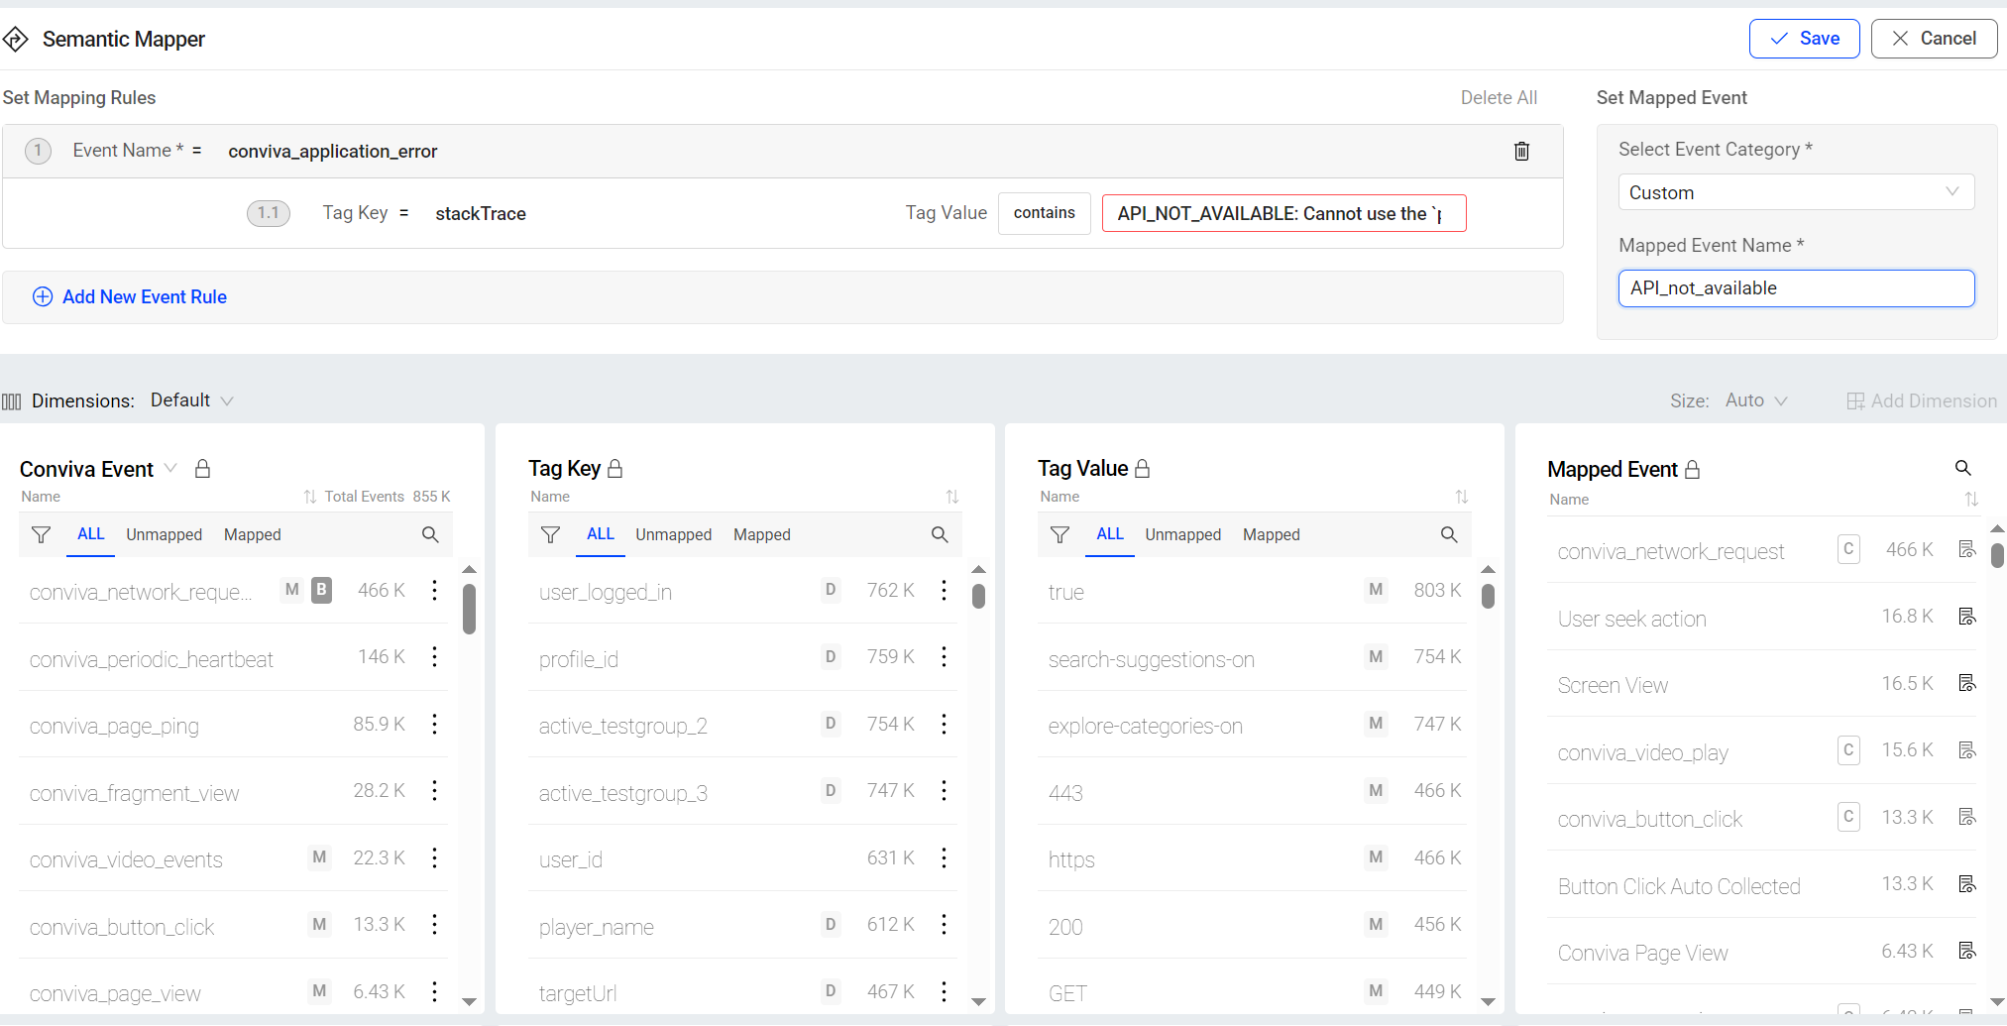Open rule icon for User seek action

click(x=1967, y=617)
